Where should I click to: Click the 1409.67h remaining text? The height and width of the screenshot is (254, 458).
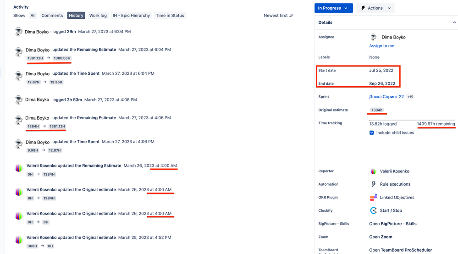[436, 124]
